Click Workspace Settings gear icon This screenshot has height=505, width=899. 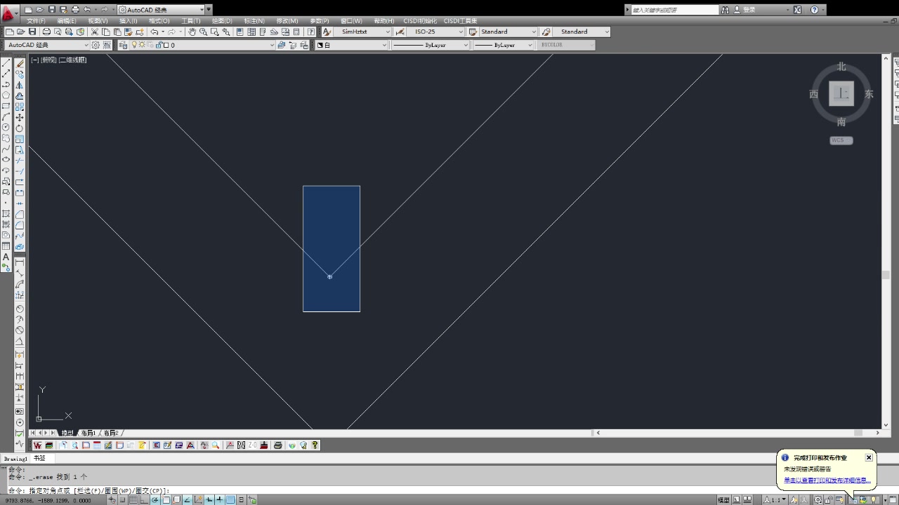click(x=96, y=45)
